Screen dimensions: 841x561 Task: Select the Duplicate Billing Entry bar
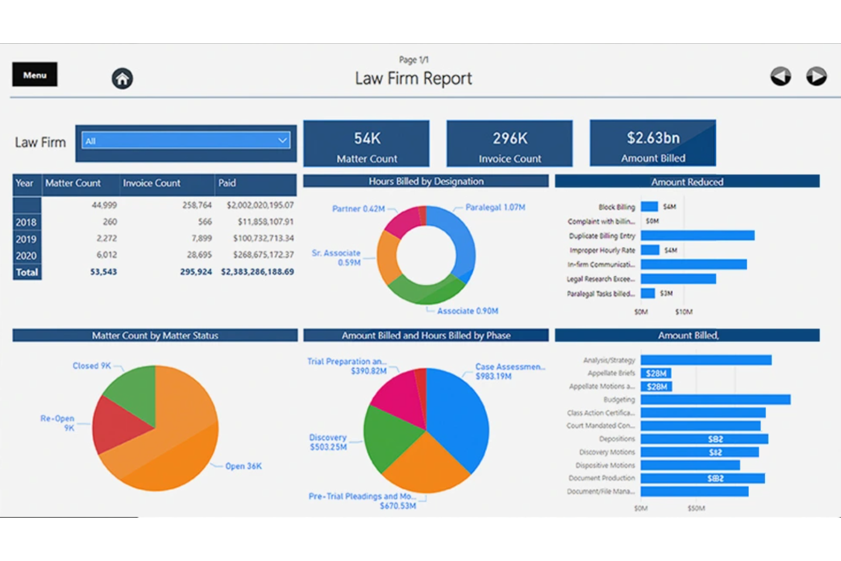pyautogui.click(x=698, y=235)
